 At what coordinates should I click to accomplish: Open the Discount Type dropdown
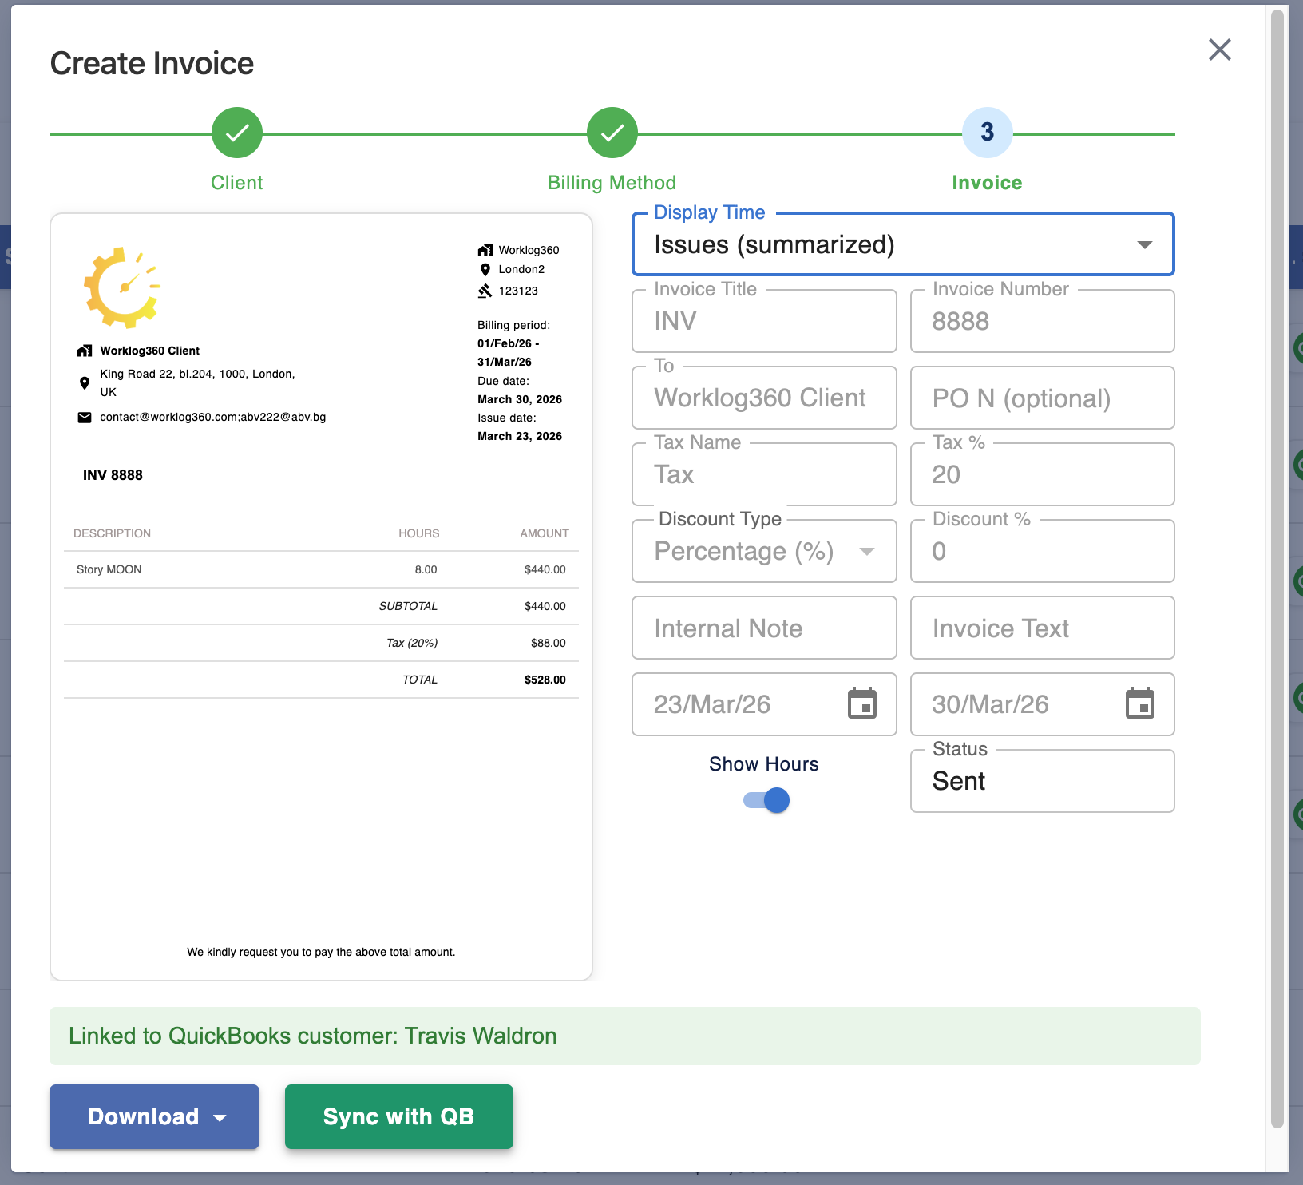[764, 551]
